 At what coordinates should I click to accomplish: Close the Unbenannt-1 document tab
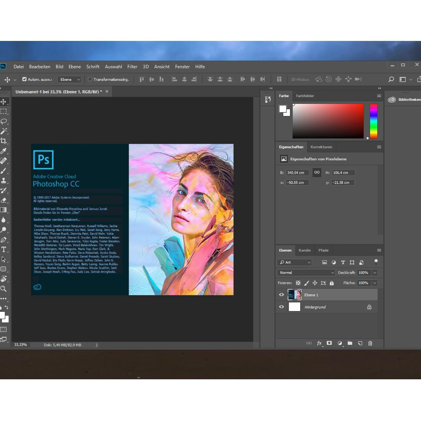[107, 92]
